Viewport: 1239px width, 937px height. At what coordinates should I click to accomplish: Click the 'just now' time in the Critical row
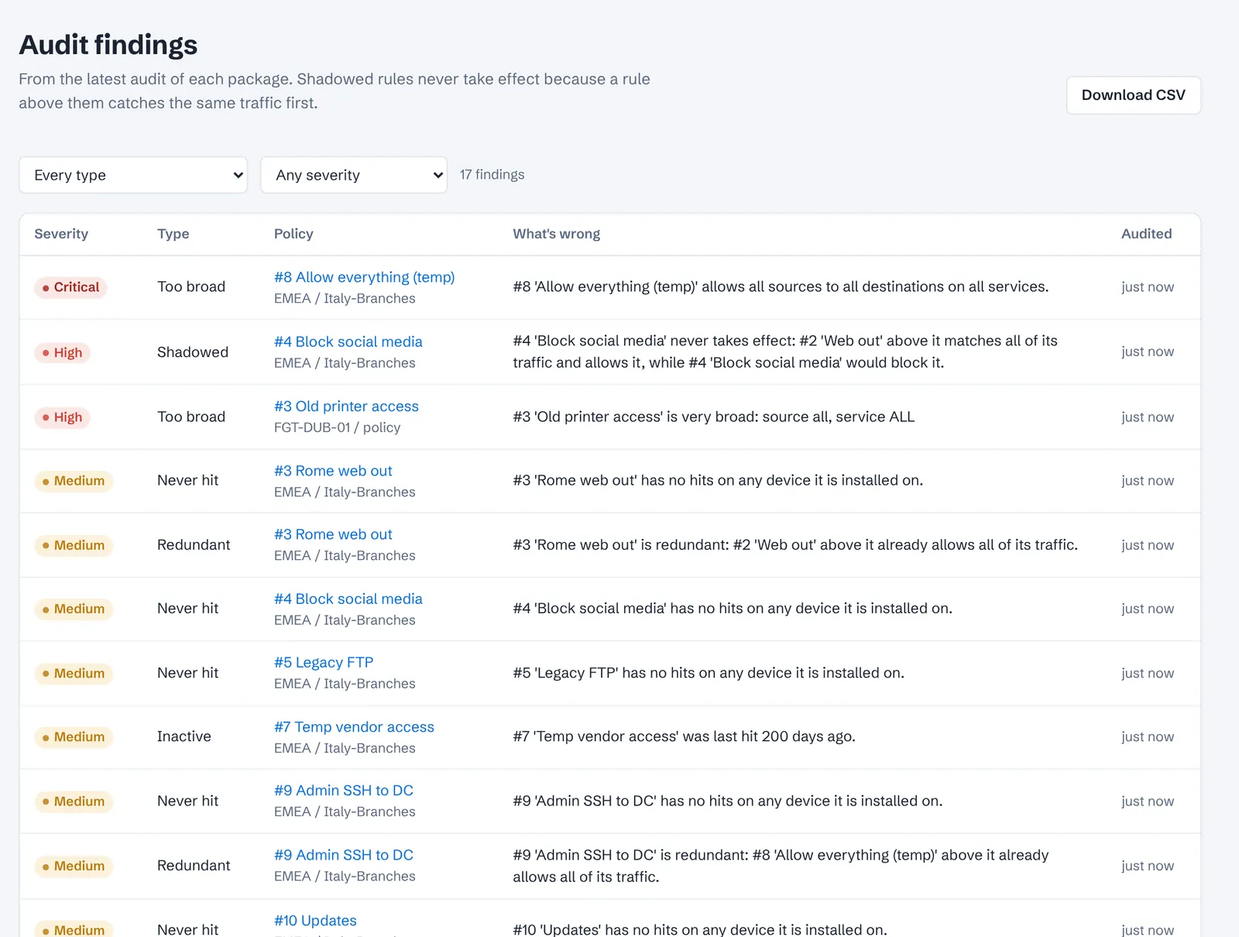(1148, 287)
